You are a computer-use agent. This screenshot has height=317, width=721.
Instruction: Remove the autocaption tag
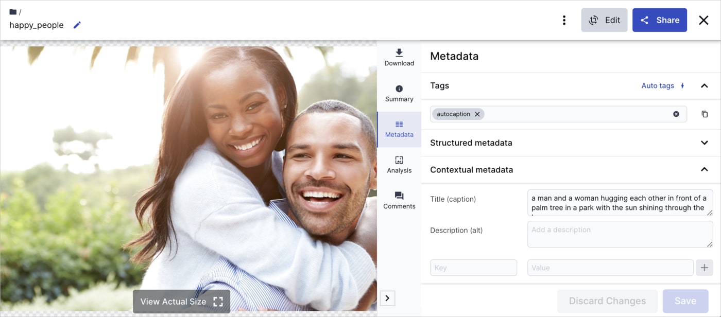tap(477, 114)
